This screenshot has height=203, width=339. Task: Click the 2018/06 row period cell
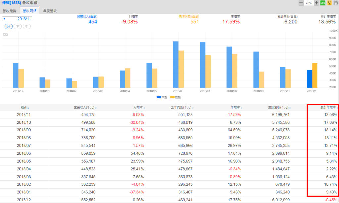point(24,154)
